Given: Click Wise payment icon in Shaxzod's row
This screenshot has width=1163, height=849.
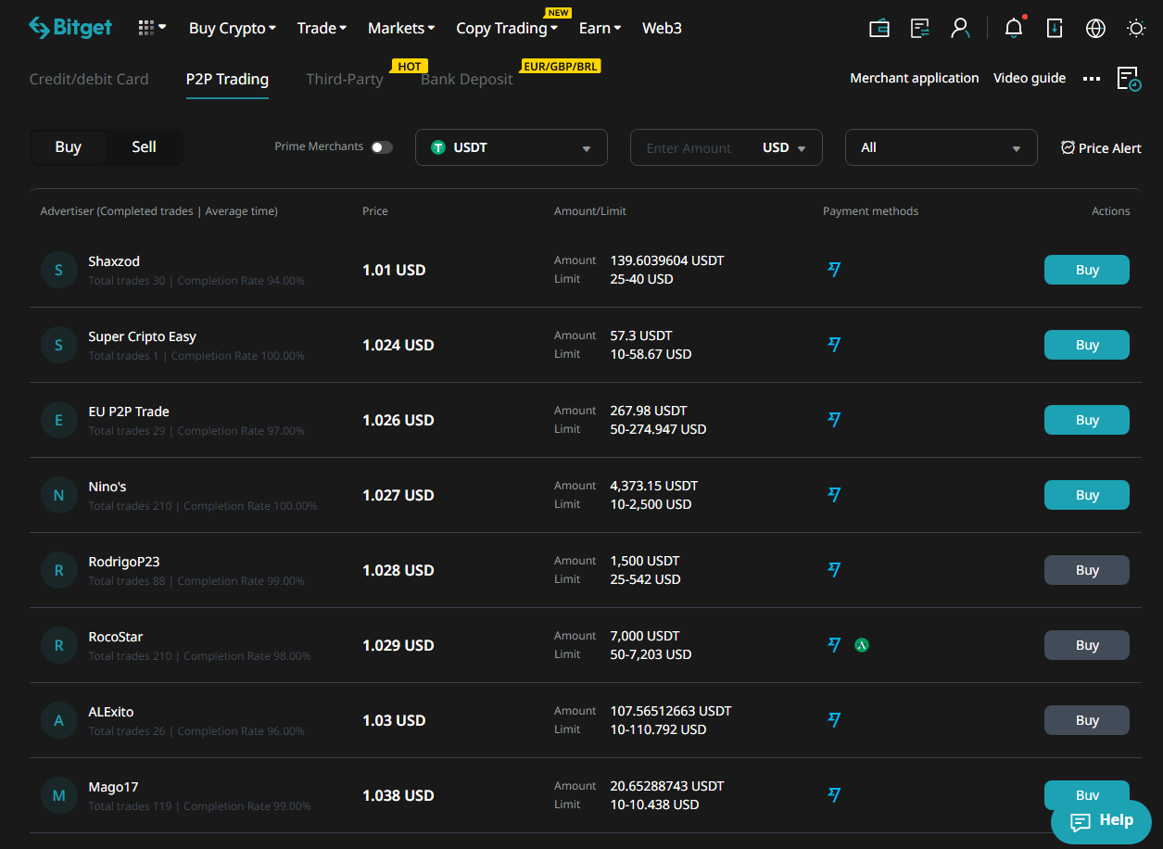Looking at the screenshot, I should pos(834,270).
